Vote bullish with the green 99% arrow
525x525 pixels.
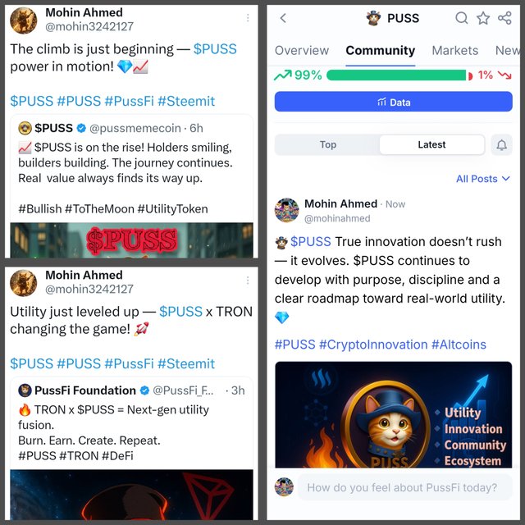(283, 75)
